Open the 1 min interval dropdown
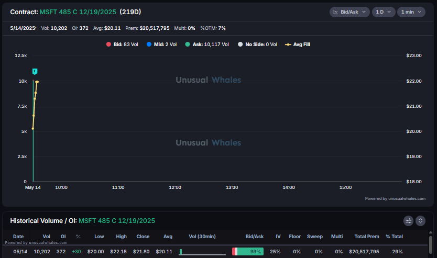The image size is (437, 258). 411,12
